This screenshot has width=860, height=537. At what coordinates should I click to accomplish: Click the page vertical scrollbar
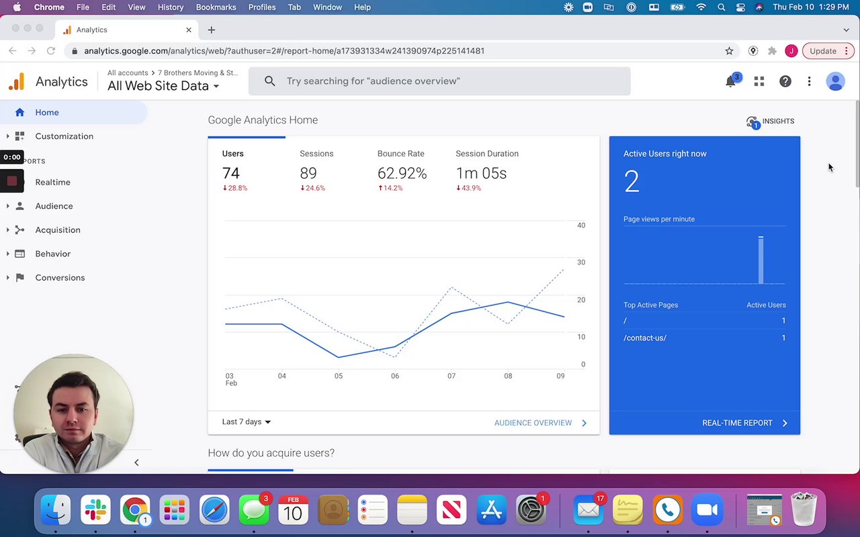pos(857,144)
